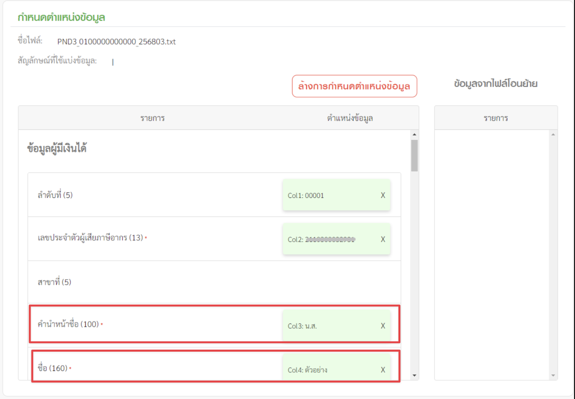Click the คำนำหน้าชื่อ (100) row label
Image resolution: width=575 pixels, height=399 pixels.
click(x=68, y=324)
